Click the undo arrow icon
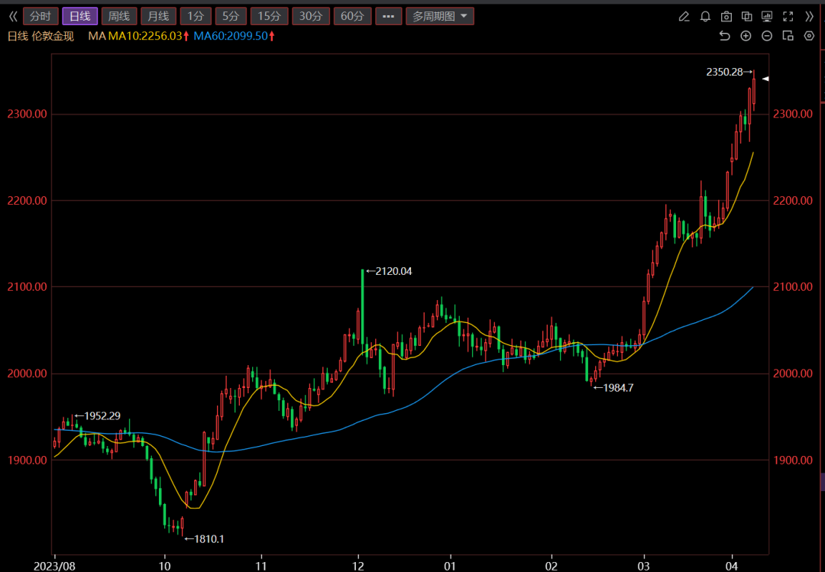The width and height of the screenshot is (825, 572). coord(725,36)
